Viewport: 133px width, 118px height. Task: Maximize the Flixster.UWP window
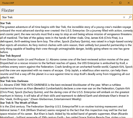120,3
